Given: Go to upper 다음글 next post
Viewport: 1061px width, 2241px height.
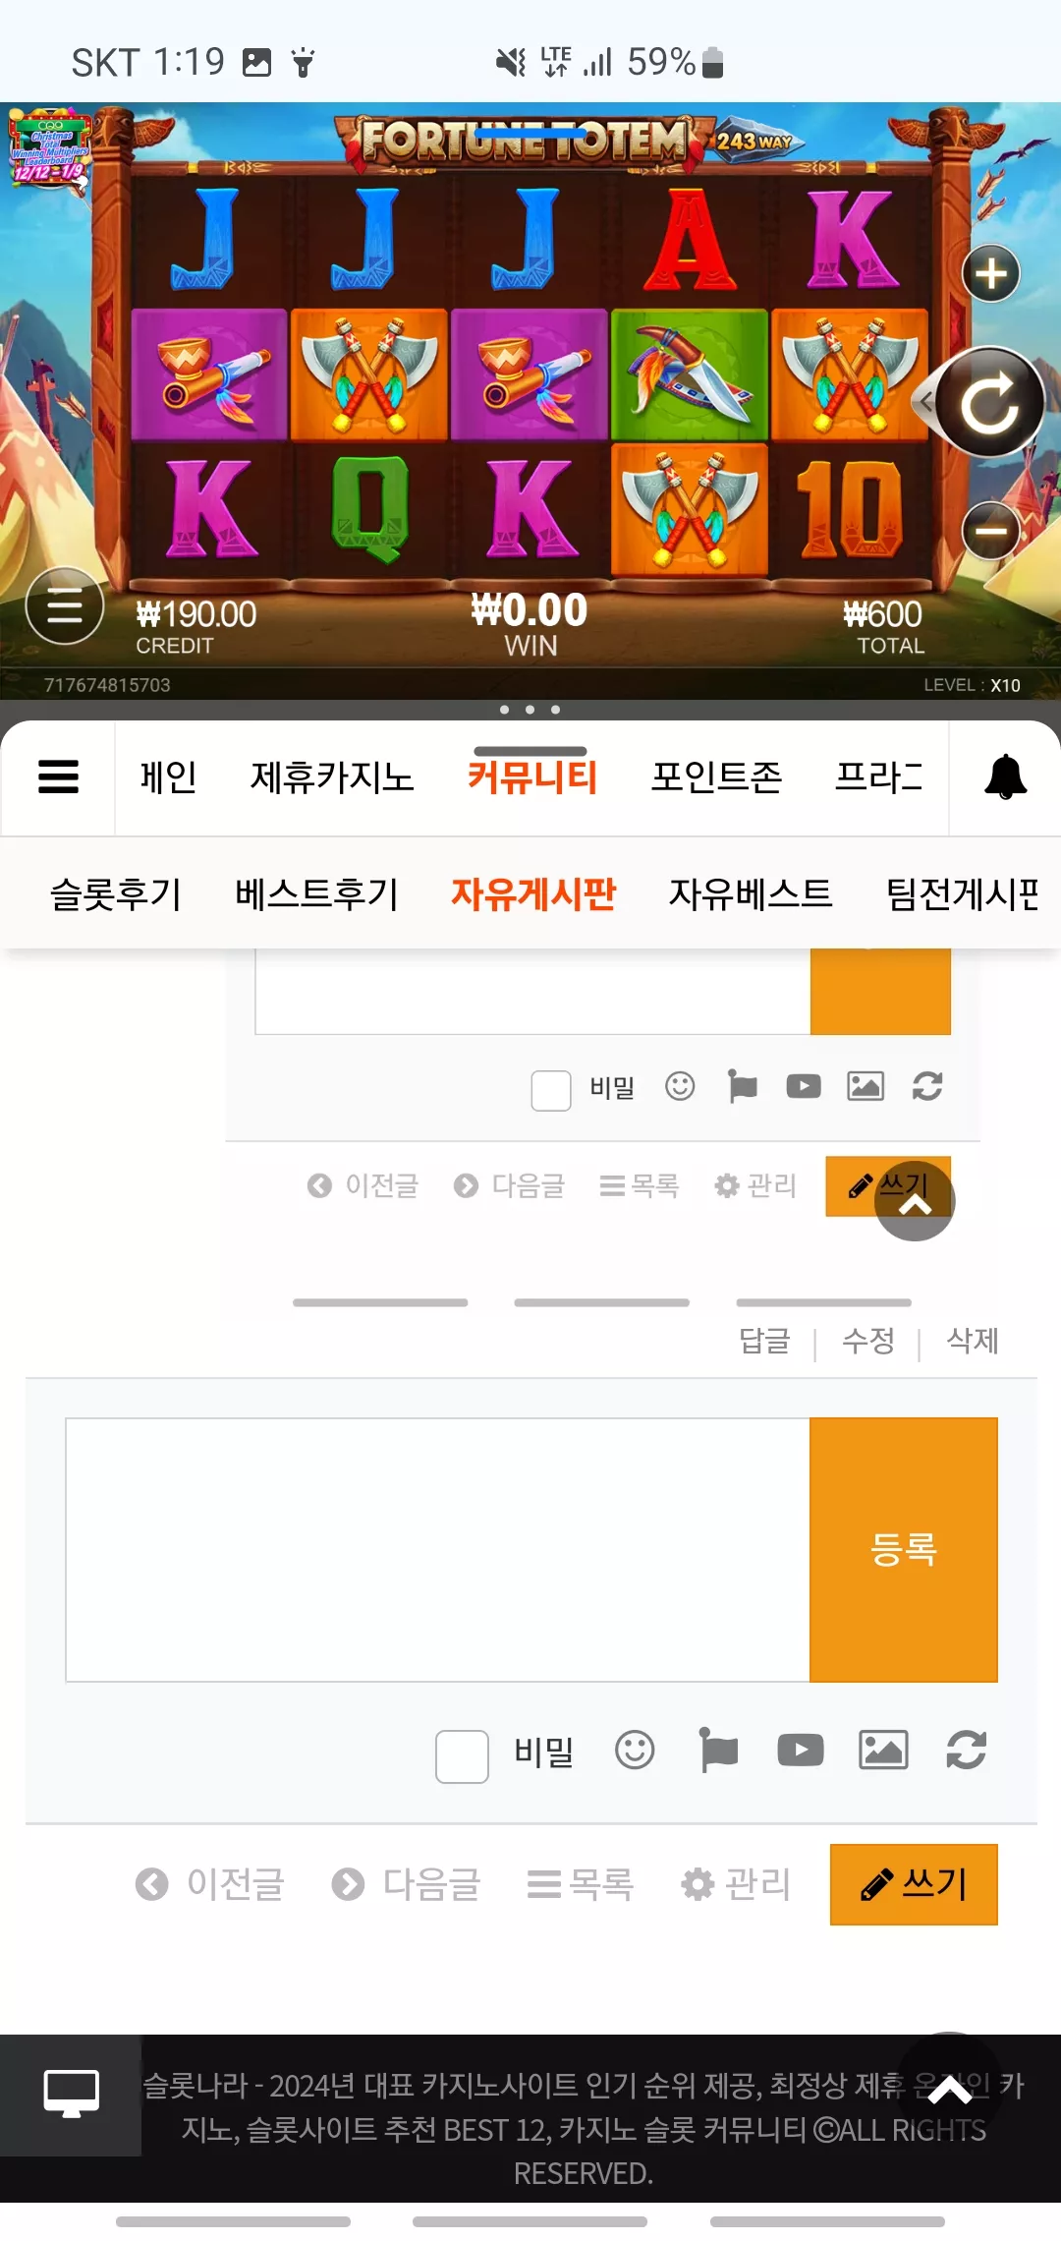Looking at the screenshot, I should [x=509, y=1185].
